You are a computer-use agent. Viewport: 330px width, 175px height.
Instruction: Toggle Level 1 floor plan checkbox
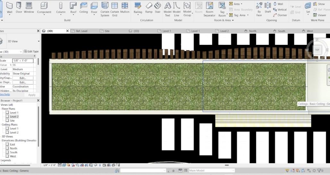7,113
